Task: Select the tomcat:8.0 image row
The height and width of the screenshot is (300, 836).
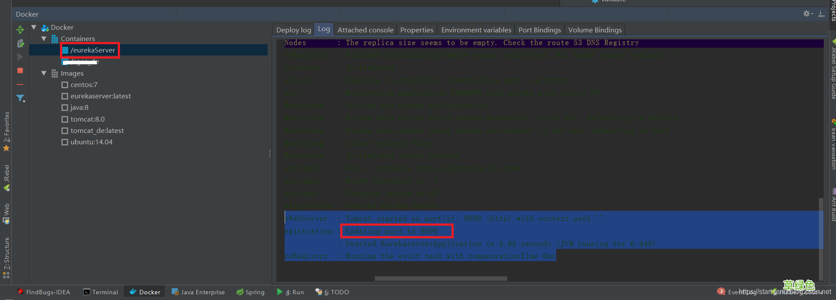Action: (x=148, y=119)
